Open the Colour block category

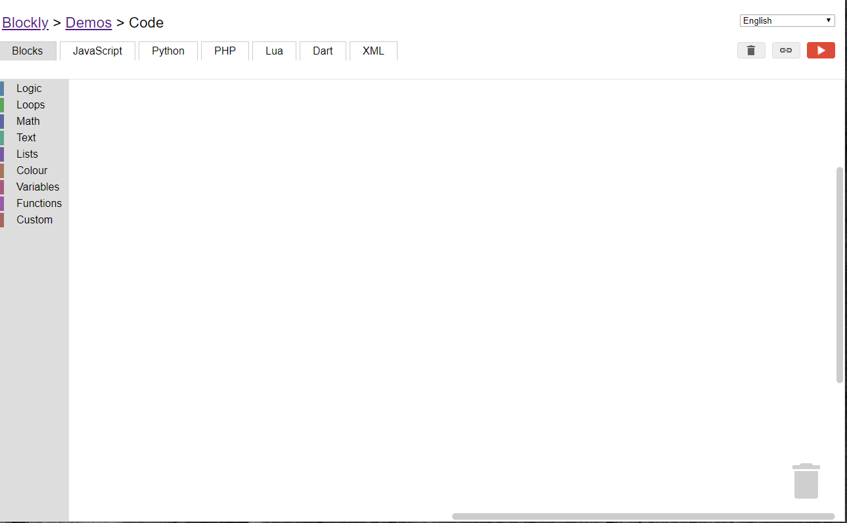pyautogui.click(x=32, y=170)
